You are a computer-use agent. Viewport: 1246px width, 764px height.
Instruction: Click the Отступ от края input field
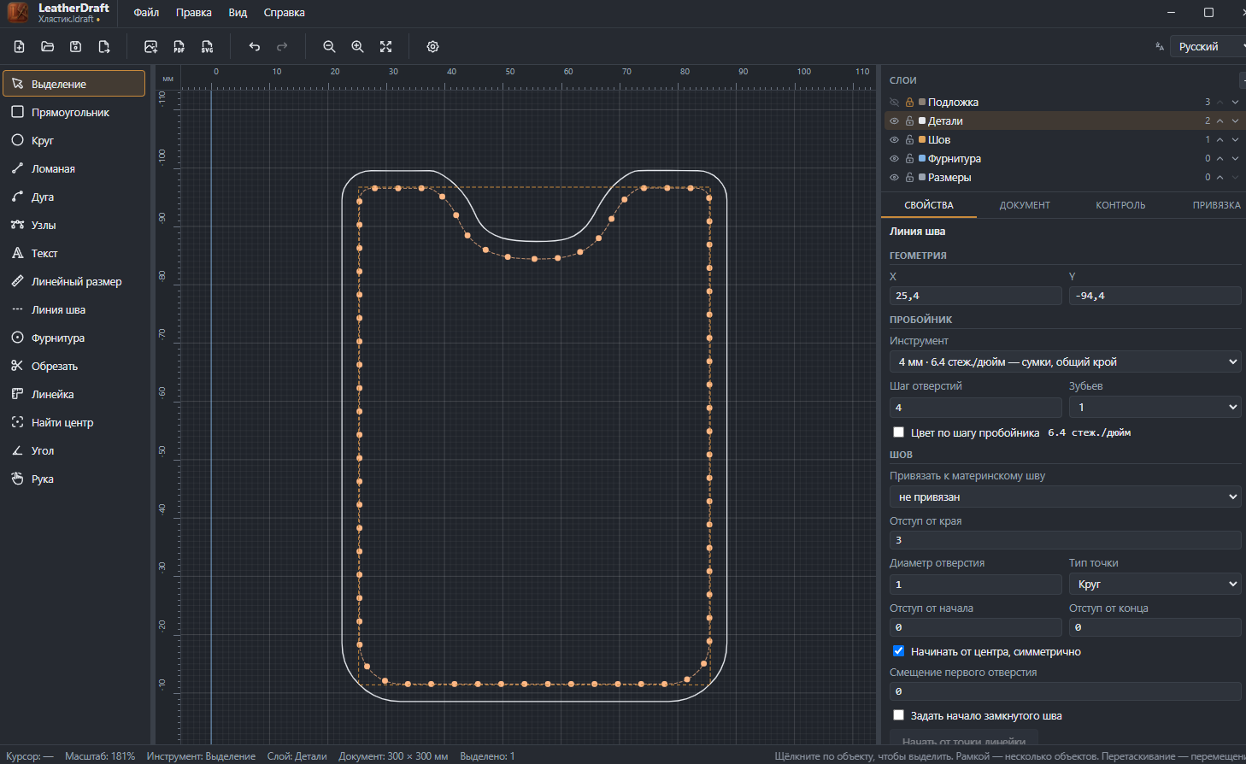1066,540
